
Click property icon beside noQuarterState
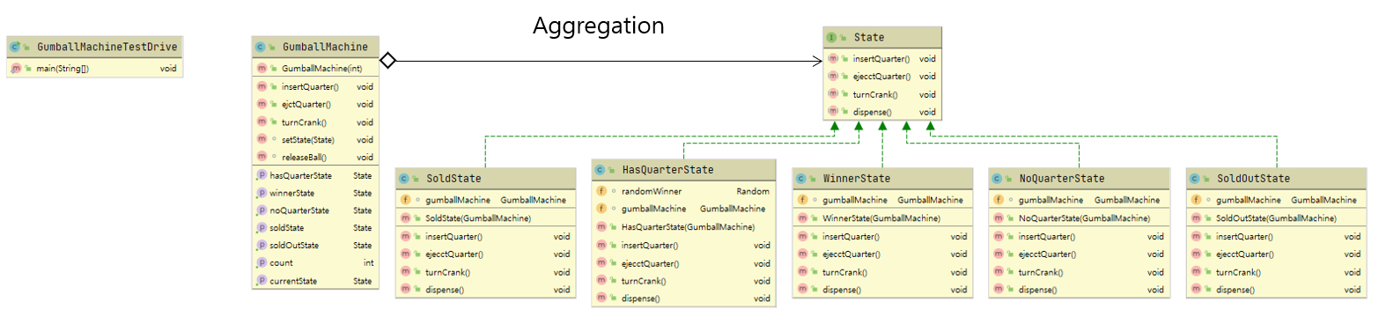[262, 210]
